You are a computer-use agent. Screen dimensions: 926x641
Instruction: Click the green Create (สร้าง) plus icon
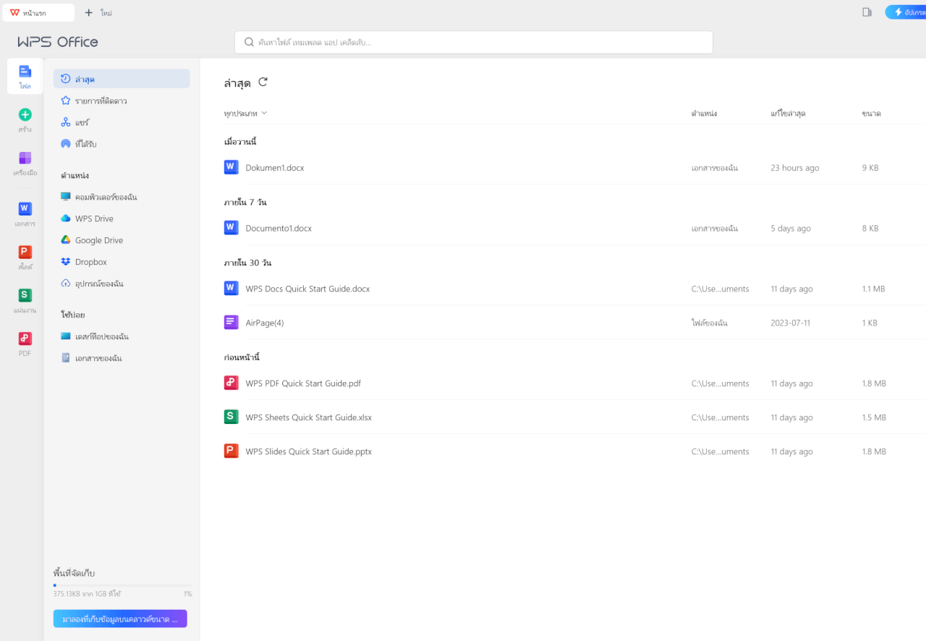pyautogui.click(x=25, y=114)
